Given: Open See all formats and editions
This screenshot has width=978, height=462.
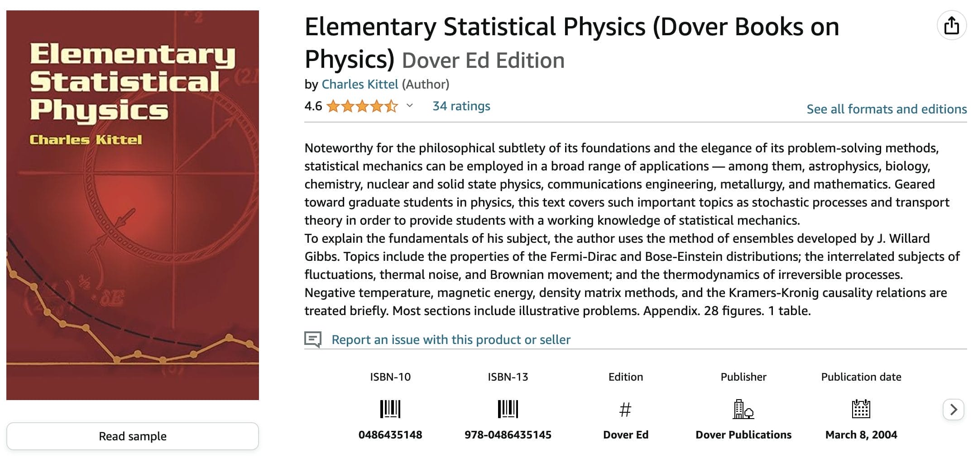Looking at the screenshot, I should pos(887,109).
